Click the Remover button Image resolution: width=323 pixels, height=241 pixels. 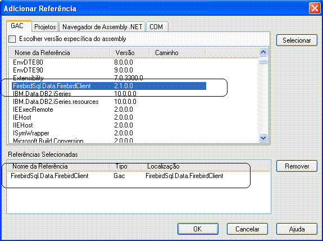(x=297, y=166)
